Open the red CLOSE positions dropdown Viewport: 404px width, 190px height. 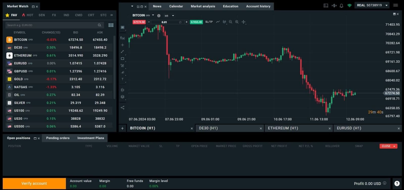coord(388,146)
